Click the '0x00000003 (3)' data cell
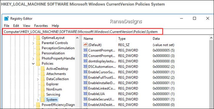Image resolution: width=214 pixels, height=109 pixels. tap(164, 56)
